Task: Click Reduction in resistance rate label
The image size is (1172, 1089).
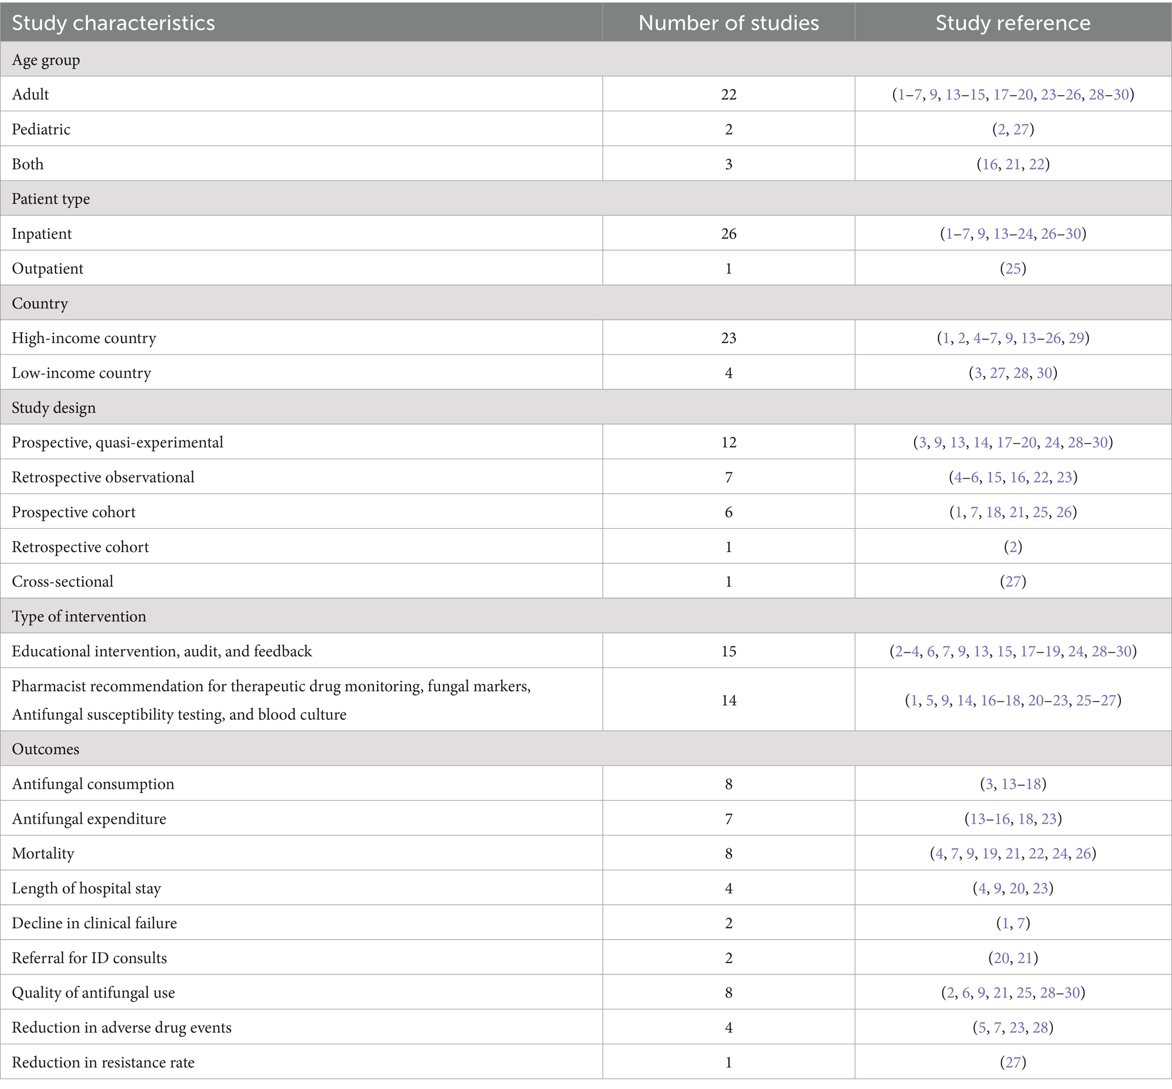Action: click(103, 1061)
